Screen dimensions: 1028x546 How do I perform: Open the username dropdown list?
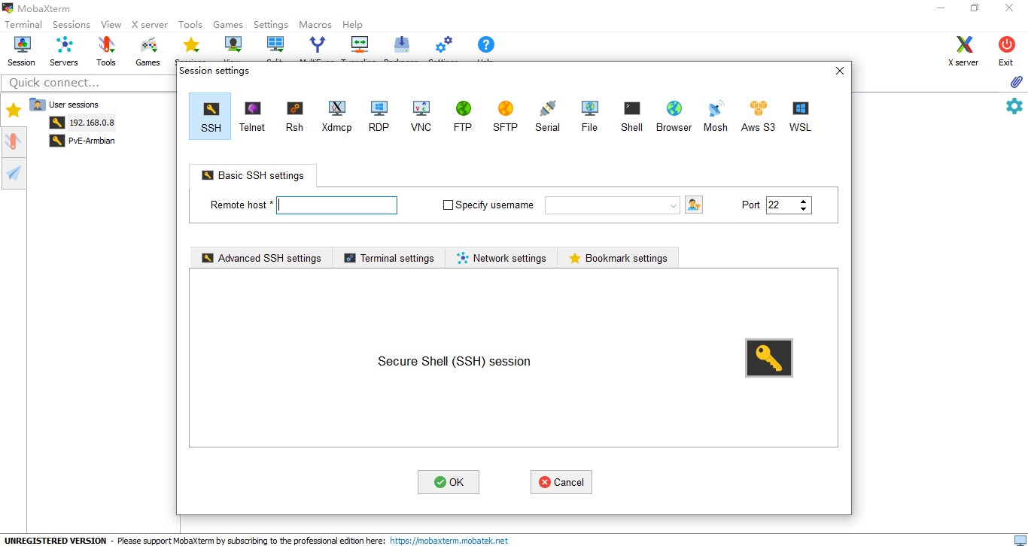(x=674, y=205)
